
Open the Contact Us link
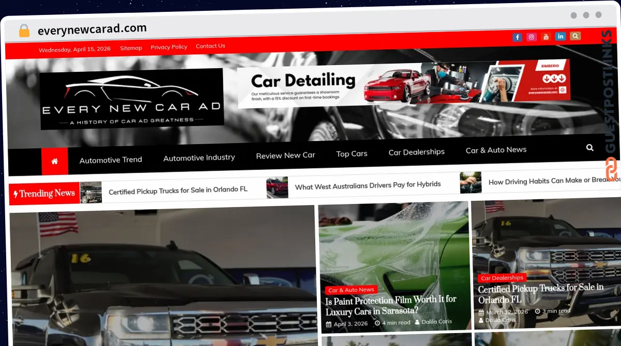click(x=211, y=46)
